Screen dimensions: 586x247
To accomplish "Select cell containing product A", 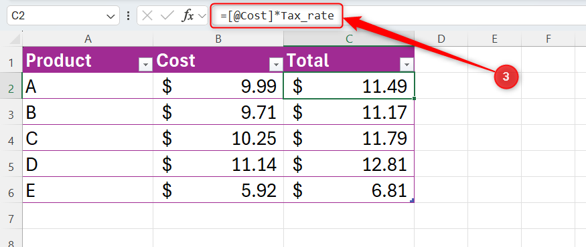I will pyautogui.click(x=88, y=85).
